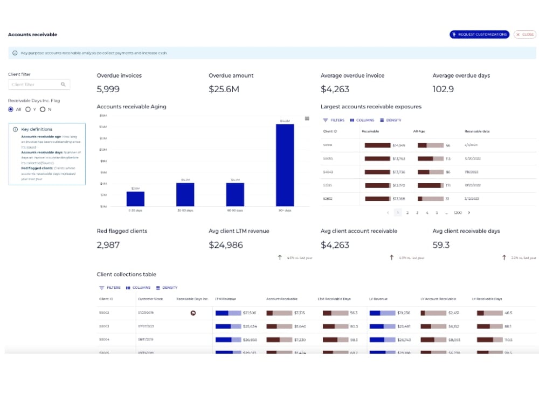539x404 pixels.
Task: Click the Density icon on the exposures table
Action: pyautogui.click(x=382, y=120)
